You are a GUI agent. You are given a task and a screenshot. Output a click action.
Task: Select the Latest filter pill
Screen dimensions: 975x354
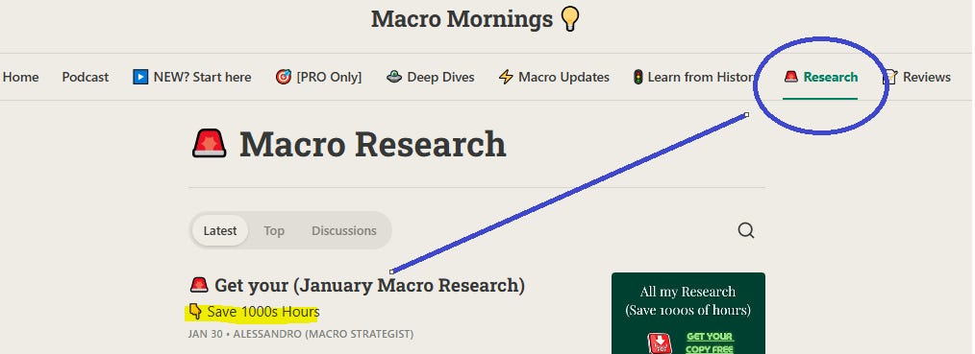click(219, 230)
